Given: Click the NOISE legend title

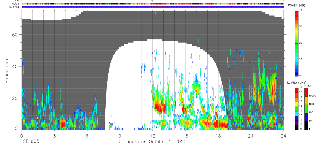Looking at the screenshot, I should (x=308, y=86).
